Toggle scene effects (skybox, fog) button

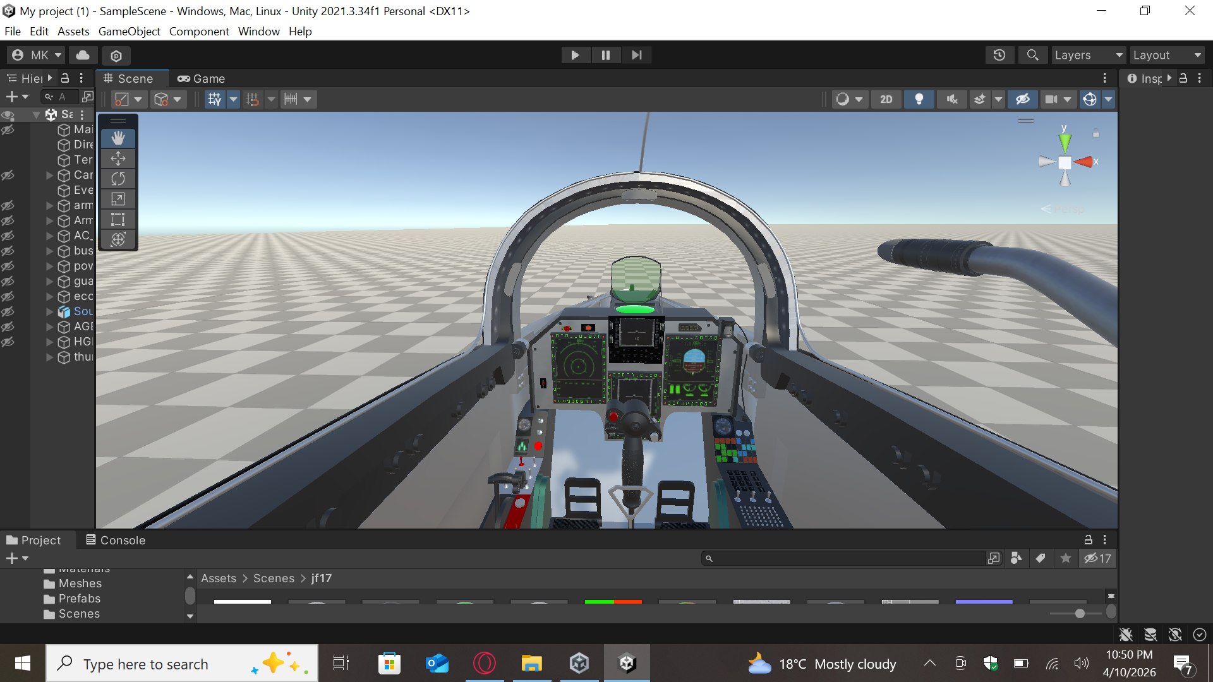[980, 99]
